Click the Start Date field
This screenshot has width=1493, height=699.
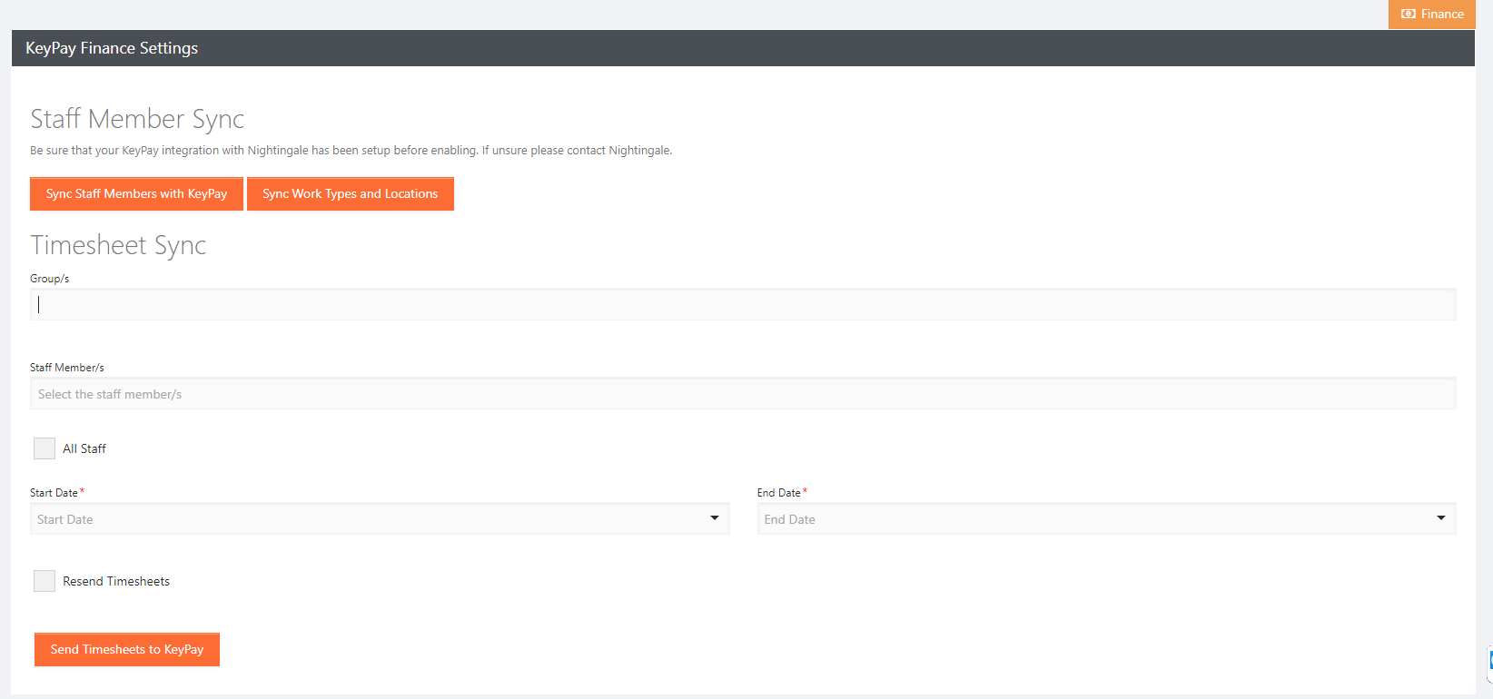(380, 518)
